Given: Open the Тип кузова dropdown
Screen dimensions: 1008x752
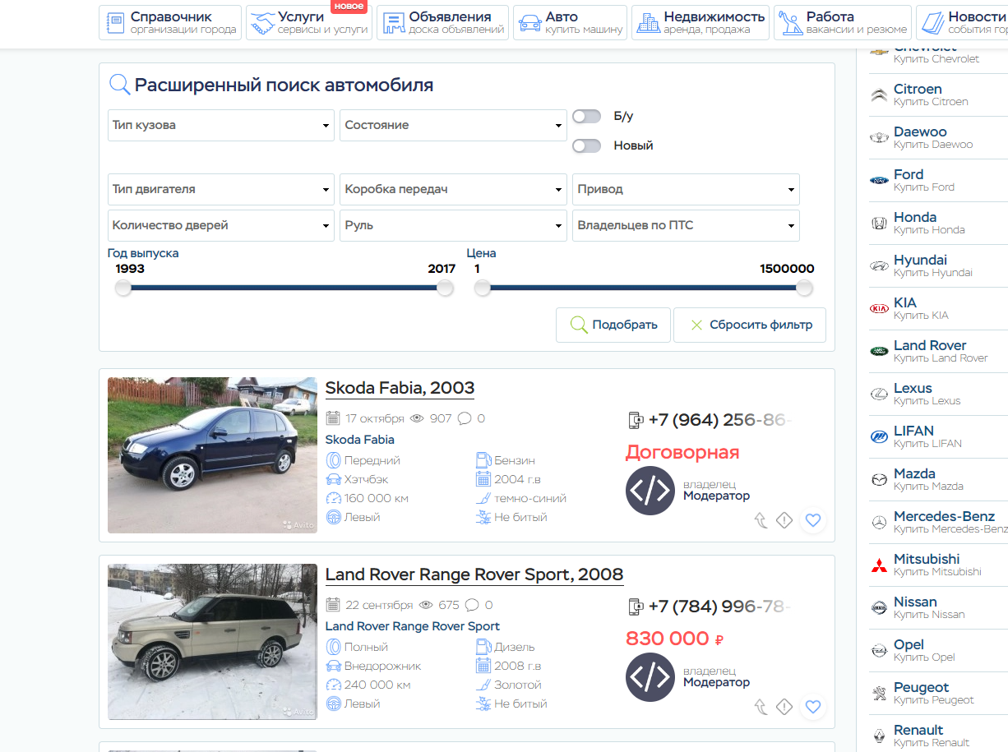Looking at the screenshot, I should point(220,126).
